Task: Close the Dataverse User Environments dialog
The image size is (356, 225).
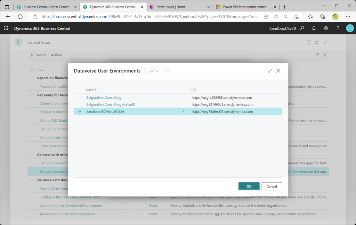Action: [278, 71]
